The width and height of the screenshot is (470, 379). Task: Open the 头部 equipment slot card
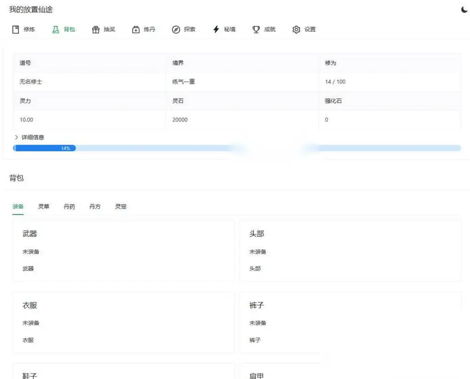(351, 251)
